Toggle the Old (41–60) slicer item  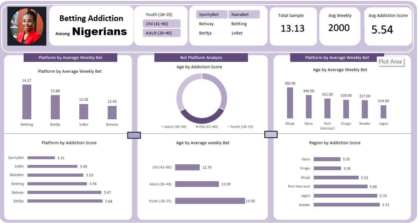tap(161, 24)
